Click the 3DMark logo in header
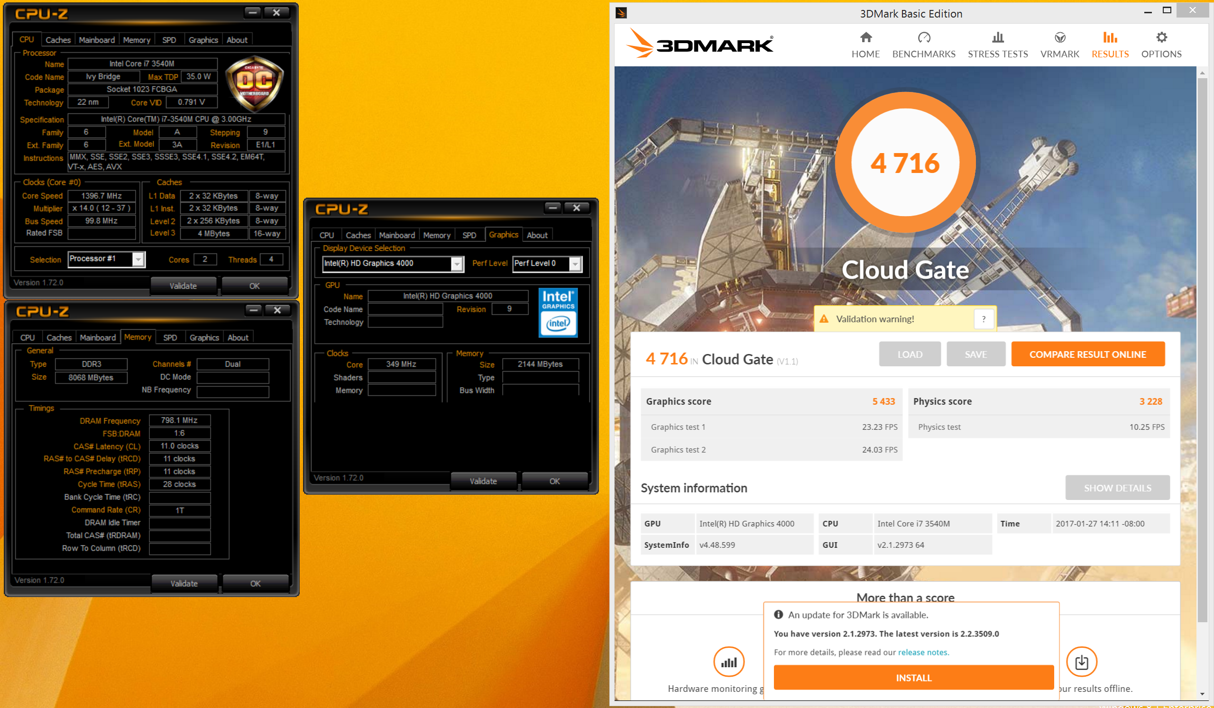Image resolution: width=1214 pixels, height=708 pixels. (699, 44)
